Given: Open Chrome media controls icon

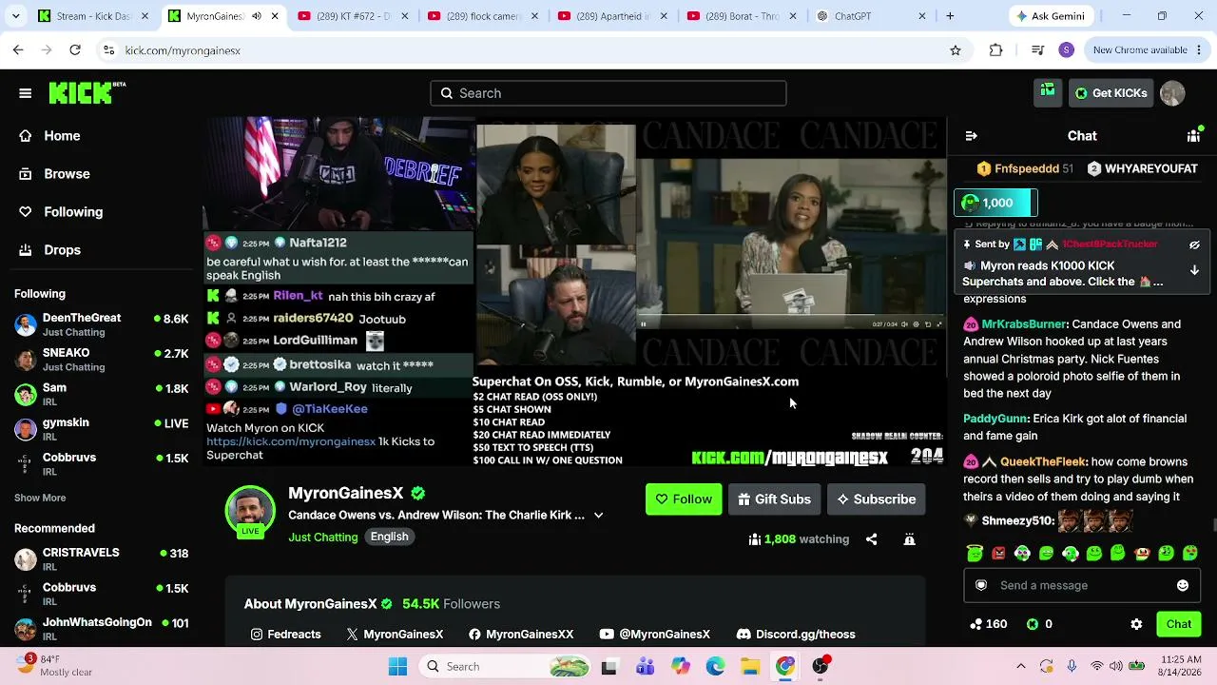Looking at the screenshot, I should 1037,50.
